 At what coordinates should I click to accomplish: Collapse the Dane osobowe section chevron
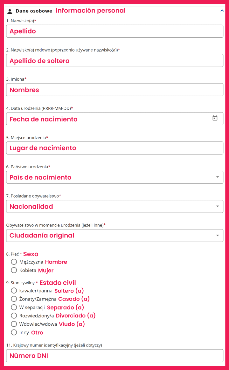(222, 11)
